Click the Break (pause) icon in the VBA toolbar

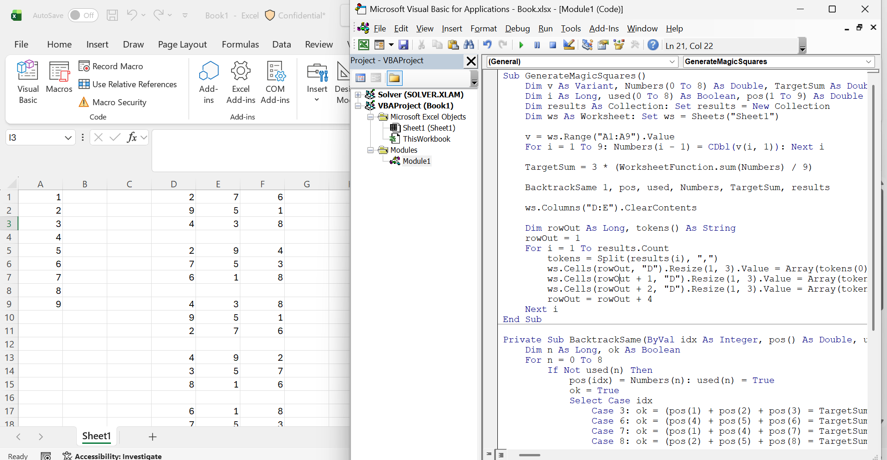(537, 45)
